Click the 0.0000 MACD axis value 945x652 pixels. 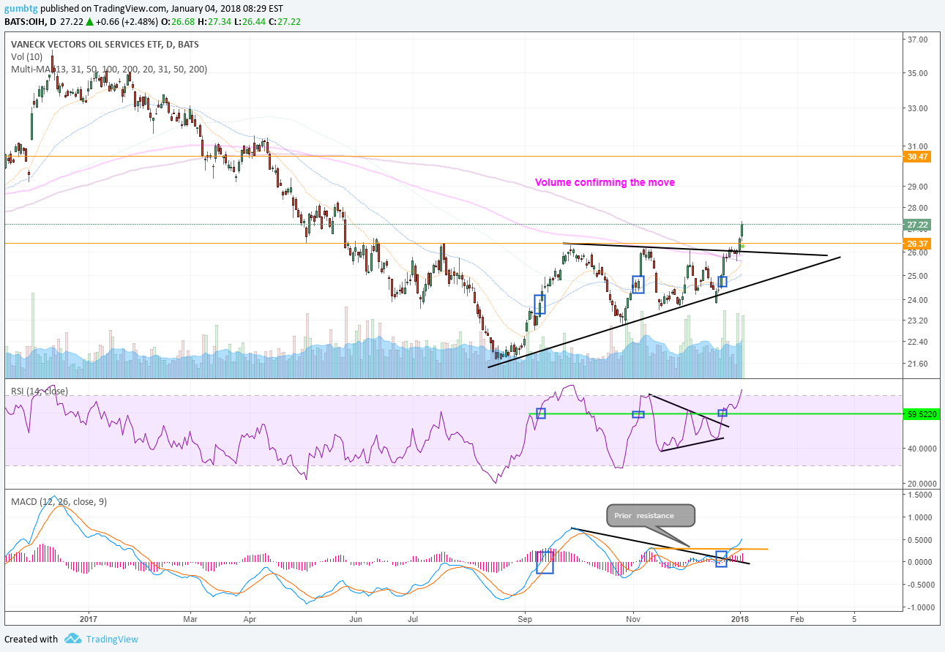(919, 562)
